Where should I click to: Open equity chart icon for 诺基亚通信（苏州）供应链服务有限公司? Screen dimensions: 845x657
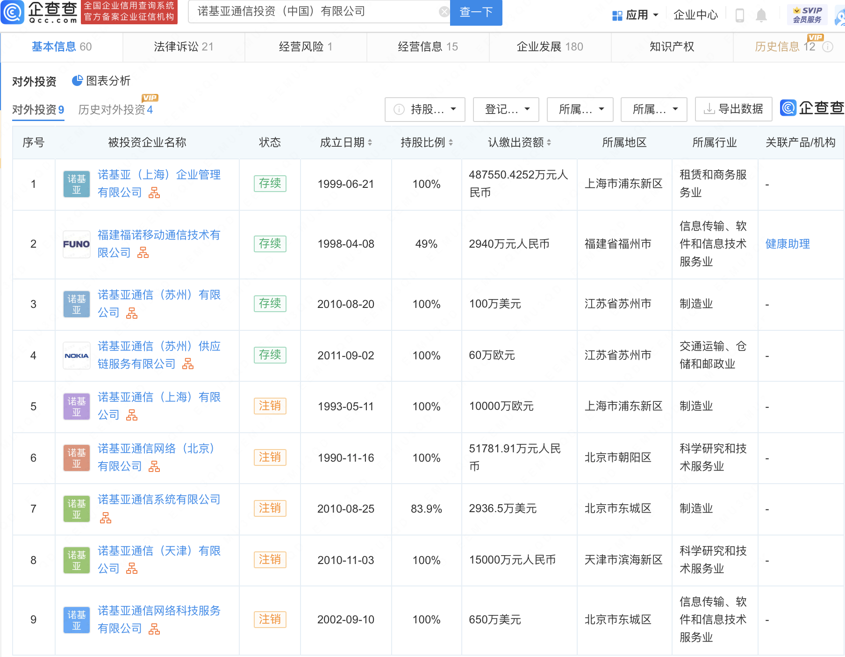pyautogui.click(x=188, y=364)
